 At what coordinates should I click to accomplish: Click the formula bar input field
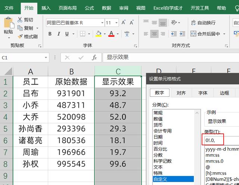pos(171,58)
